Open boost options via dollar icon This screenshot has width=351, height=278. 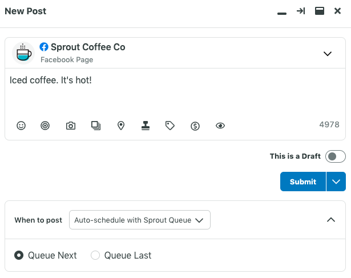coord(195,126)
